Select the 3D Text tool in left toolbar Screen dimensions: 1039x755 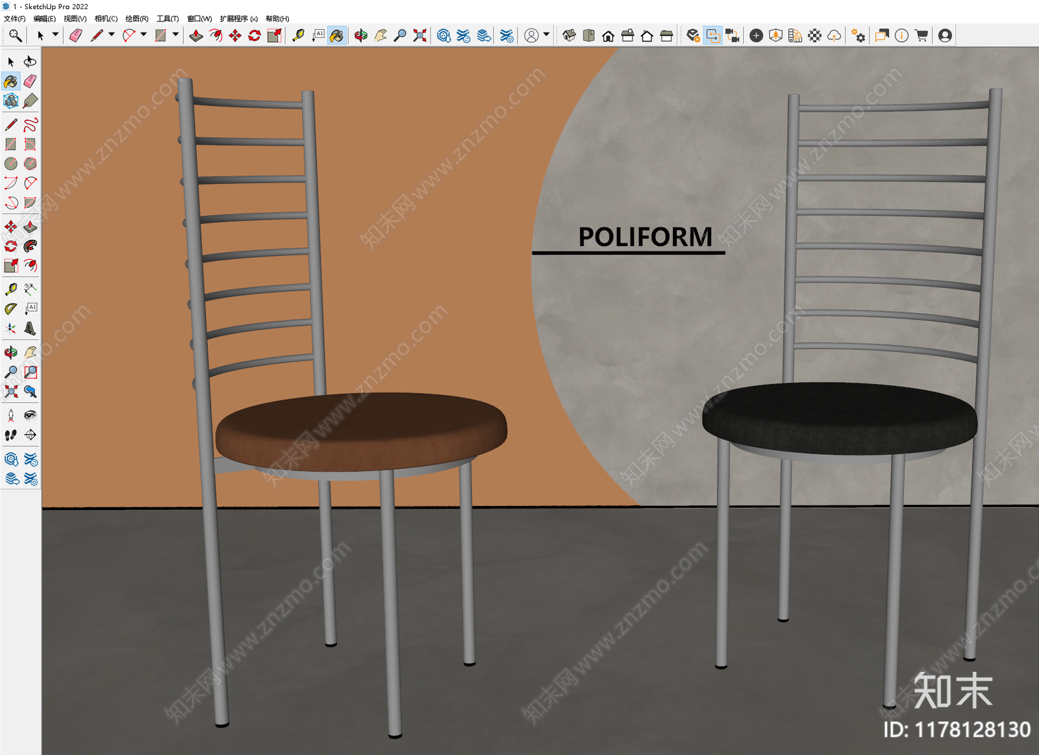31,329
